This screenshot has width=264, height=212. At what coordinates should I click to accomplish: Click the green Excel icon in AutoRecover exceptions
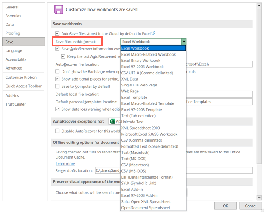[x=112, y=121]
